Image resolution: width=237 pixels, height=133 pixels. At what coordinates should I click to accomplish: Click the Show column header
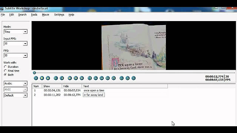(x=52, y=86)
